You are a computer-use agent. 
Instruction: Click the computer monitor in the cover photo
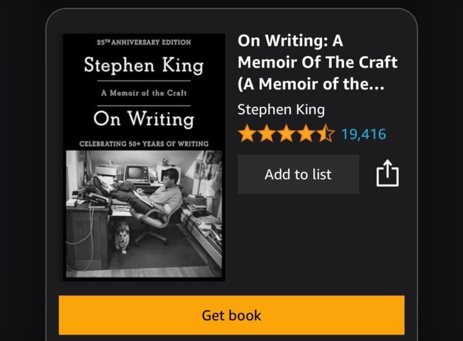tap(138, 174)
